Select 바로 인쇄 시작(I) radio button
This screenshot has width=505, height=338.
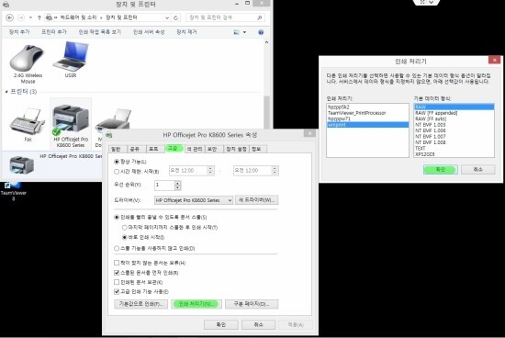[124, 238]
